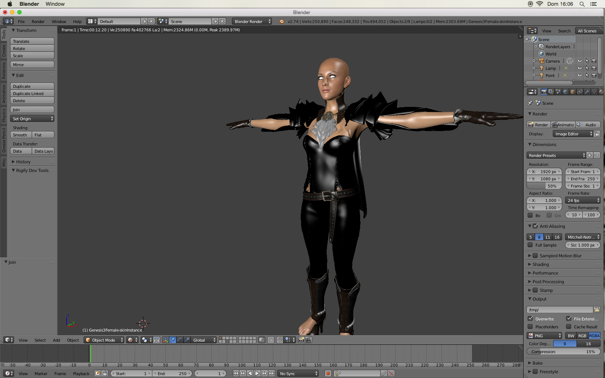
Task: Click the OpenGL render camera icon
Action: pyautogui.click(x=301, y=340)
